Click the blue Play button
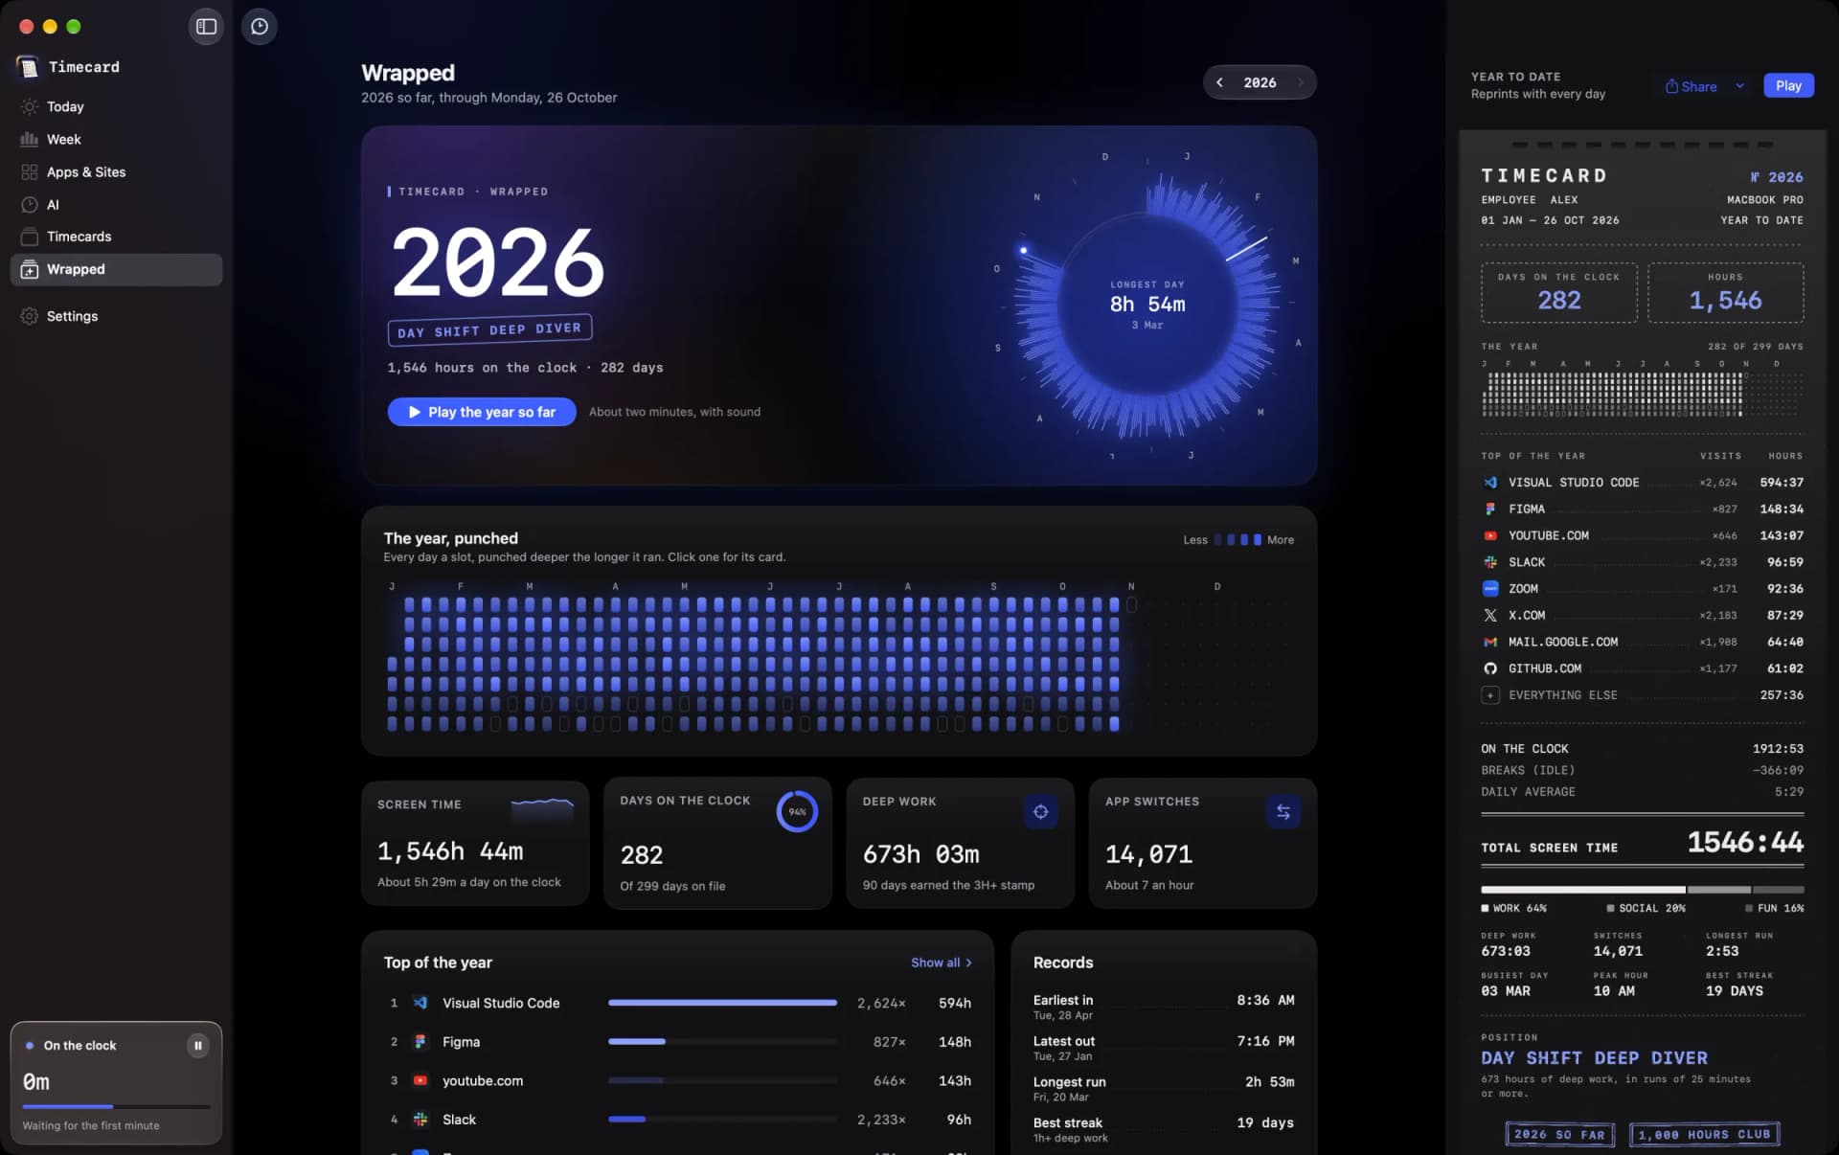Viewport: 1839px width, 1155px height. tap(1788, 86)
